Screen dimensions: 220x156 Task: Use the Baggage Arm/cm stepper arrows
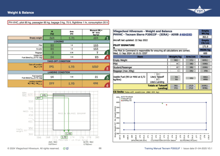[x=195, y=71]
